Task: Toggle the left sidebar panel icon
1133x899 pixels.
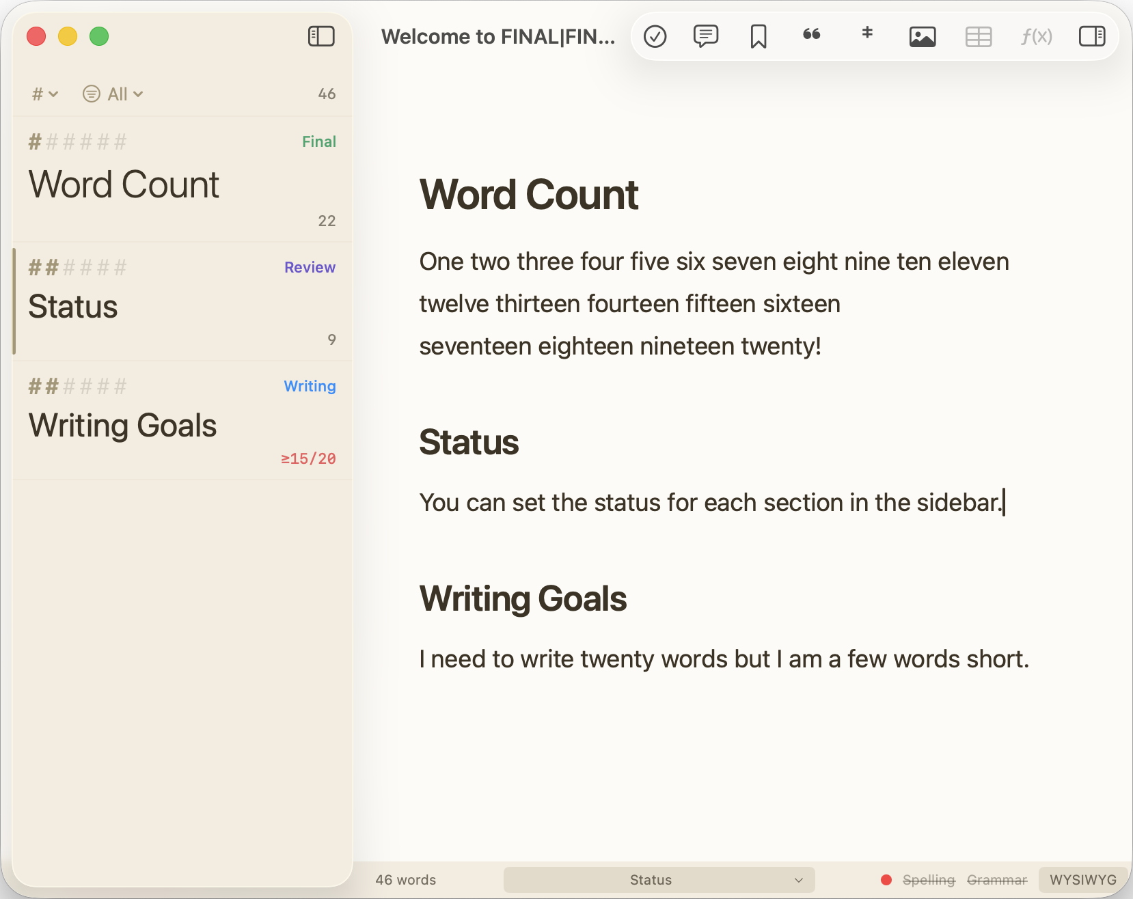Action: click(x=321, y=36)
